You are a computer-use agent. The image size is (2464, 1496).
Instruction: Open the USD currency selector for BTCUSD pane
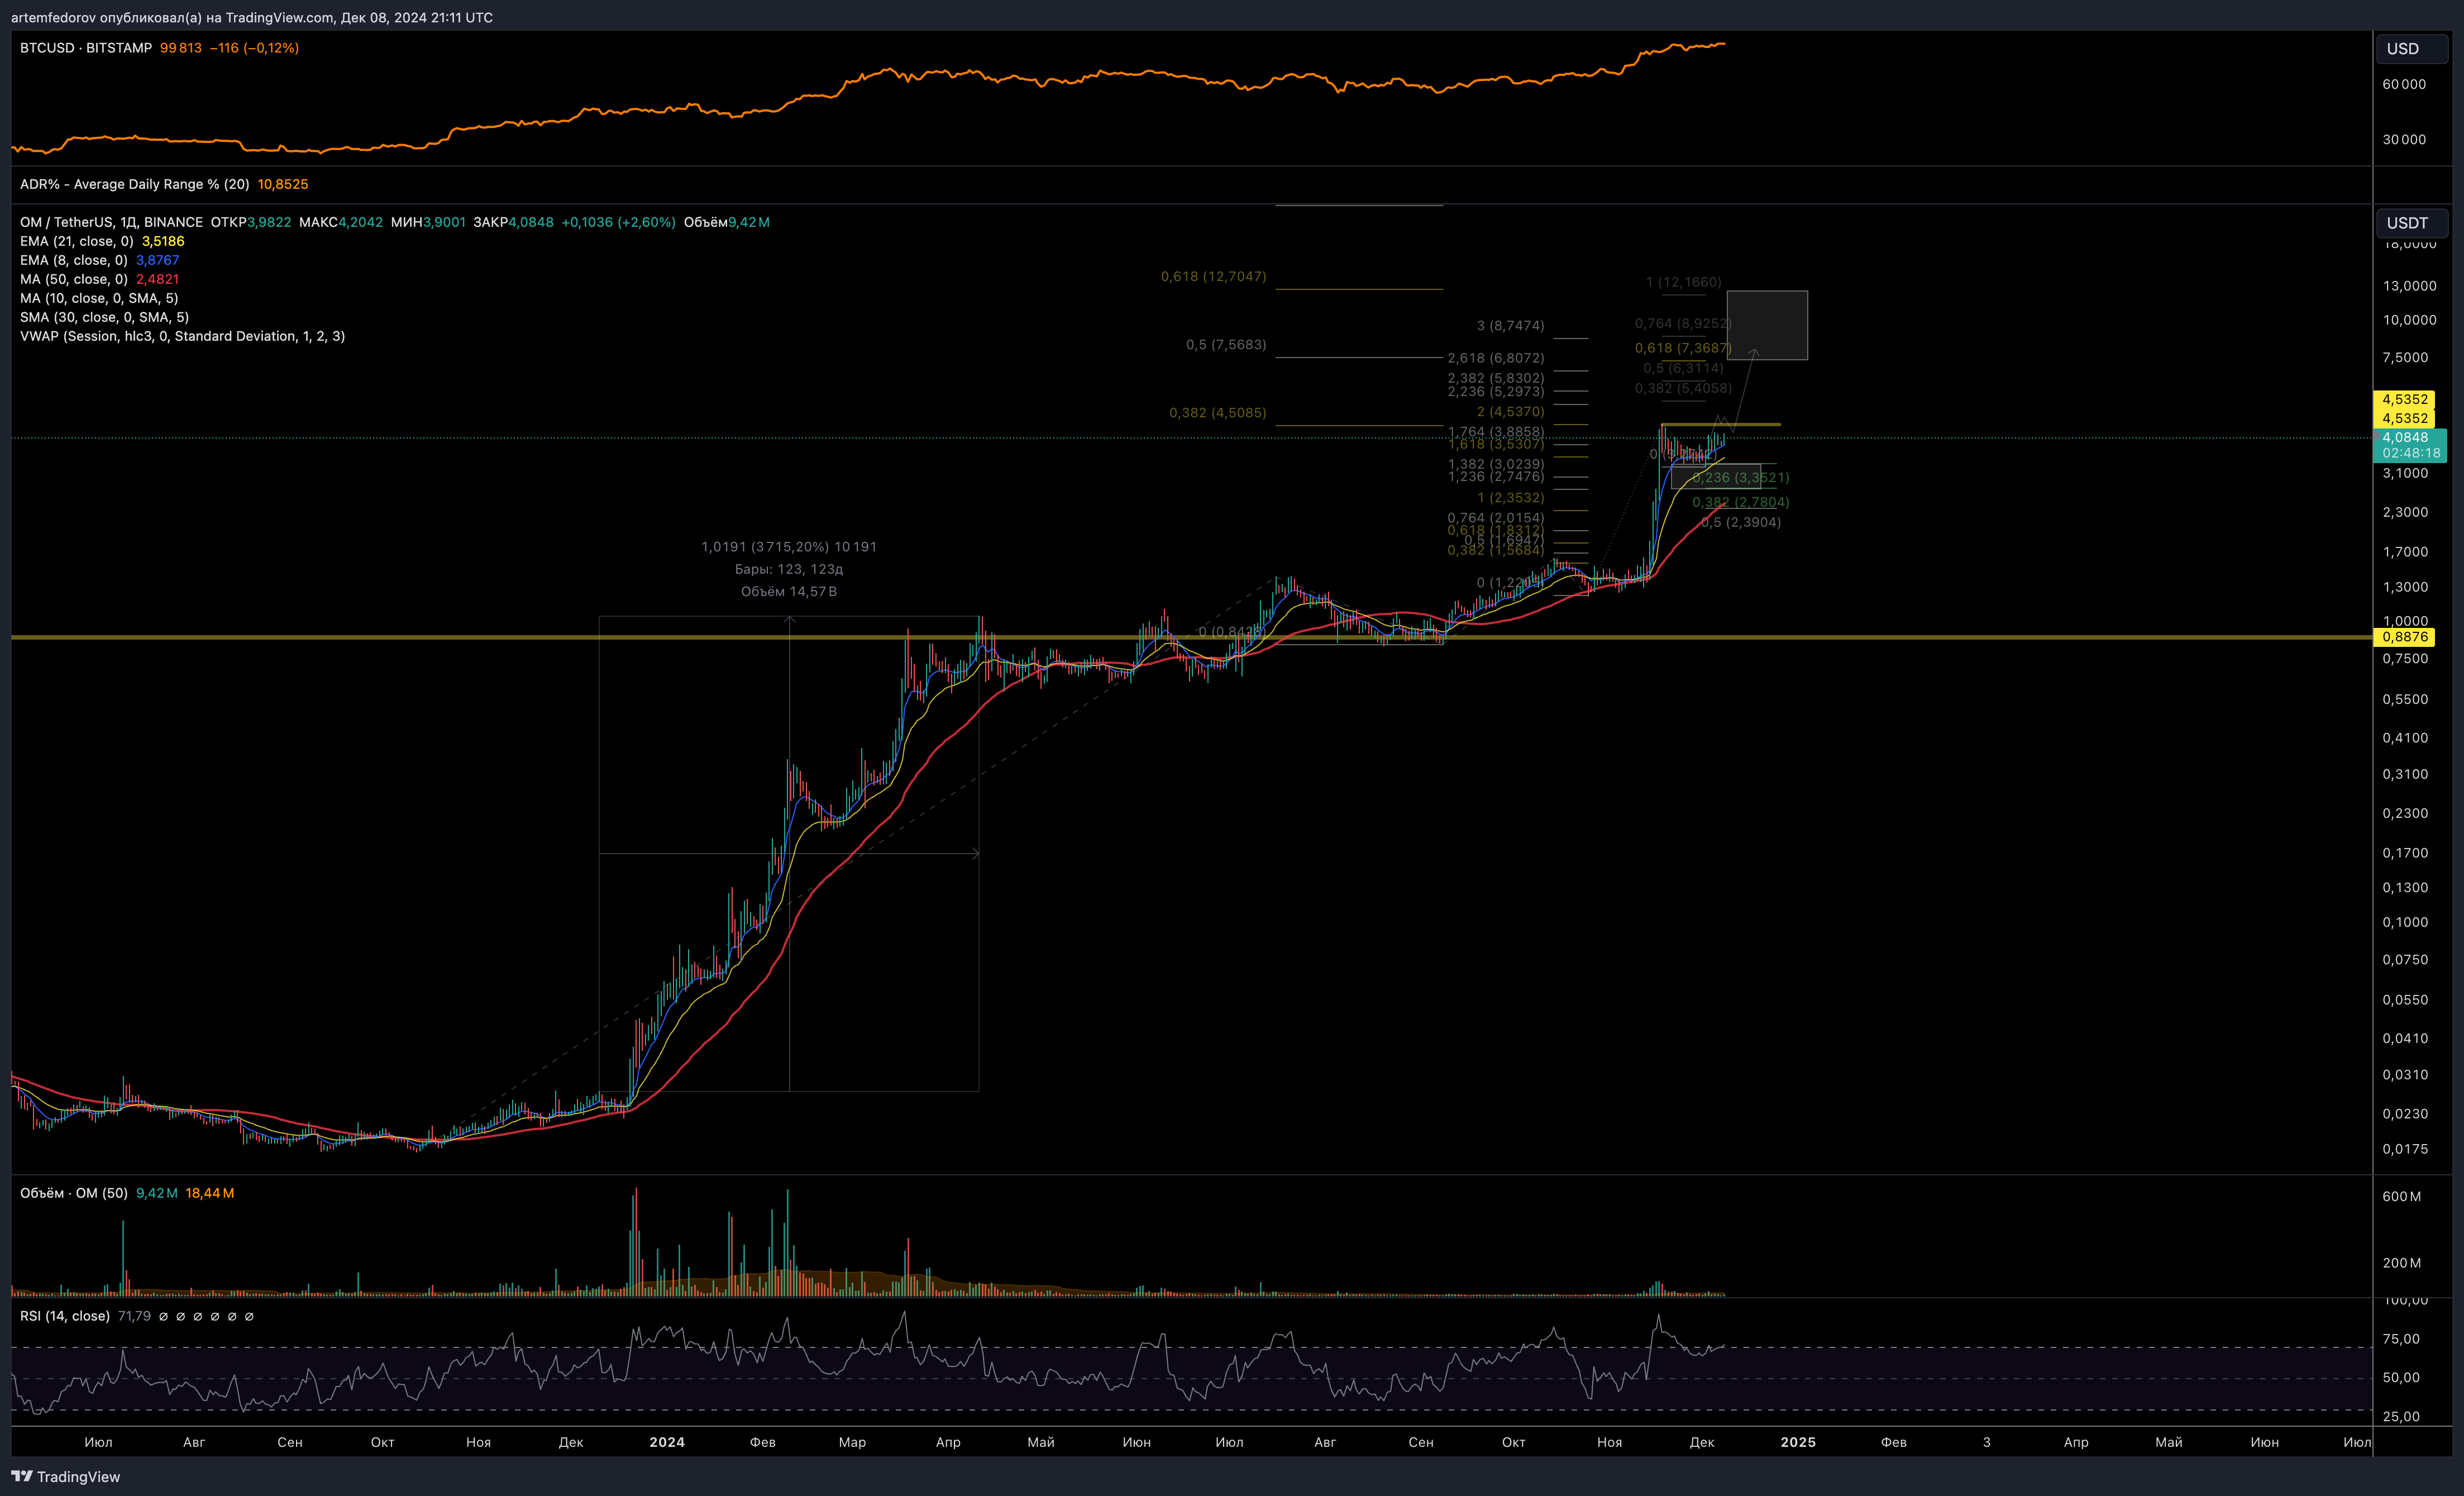pos(2411,49)
